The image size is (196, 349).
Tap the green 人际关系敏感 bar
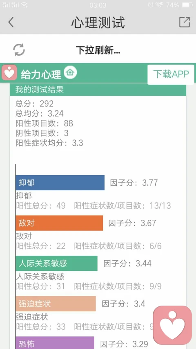57,263
